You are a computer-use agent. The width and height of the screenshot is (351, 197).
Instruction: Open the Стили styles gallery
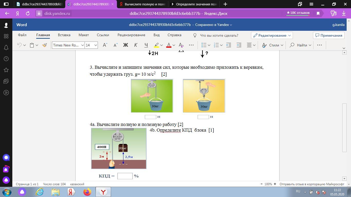tap(272, 45)
